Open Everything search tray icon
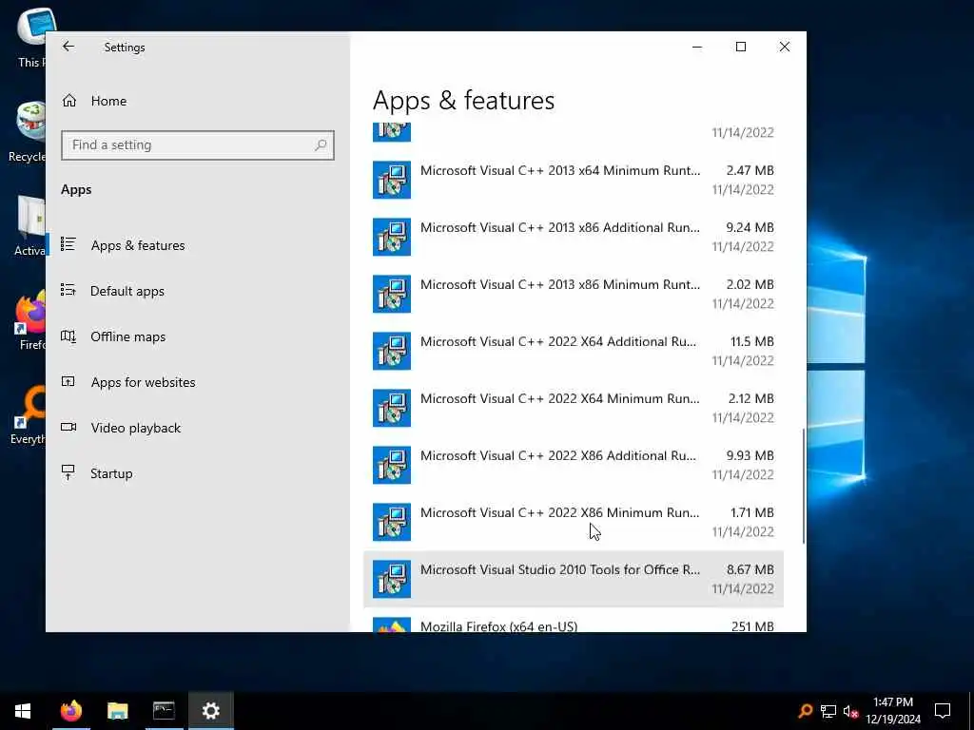The height and width of the screenshot is (730, 974). pos(805,711)
